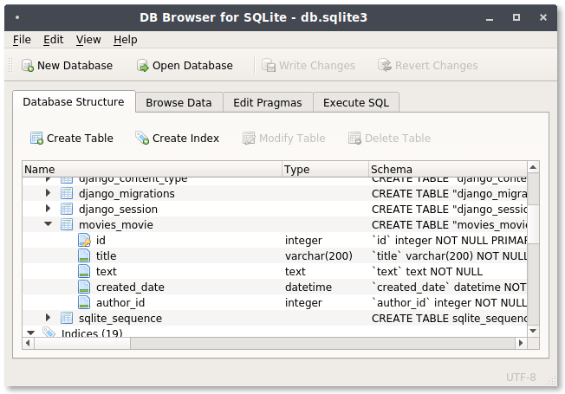
Task: Switch to the Execute SQL tab
Action: [x=356, y=103]
